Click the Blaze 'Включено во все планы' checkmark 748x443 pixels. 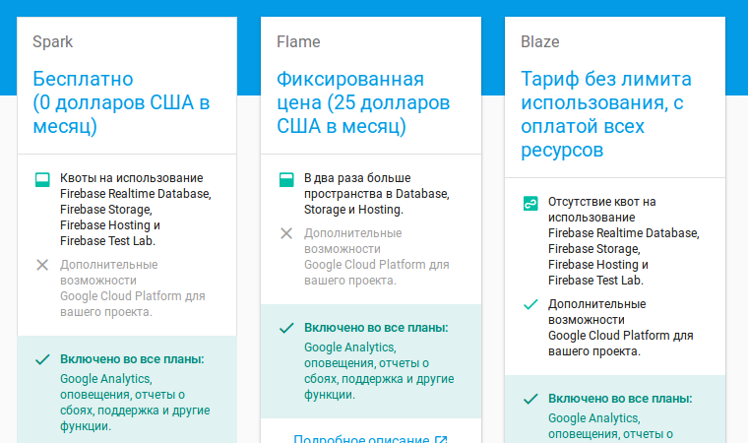[x=530, y=399]
